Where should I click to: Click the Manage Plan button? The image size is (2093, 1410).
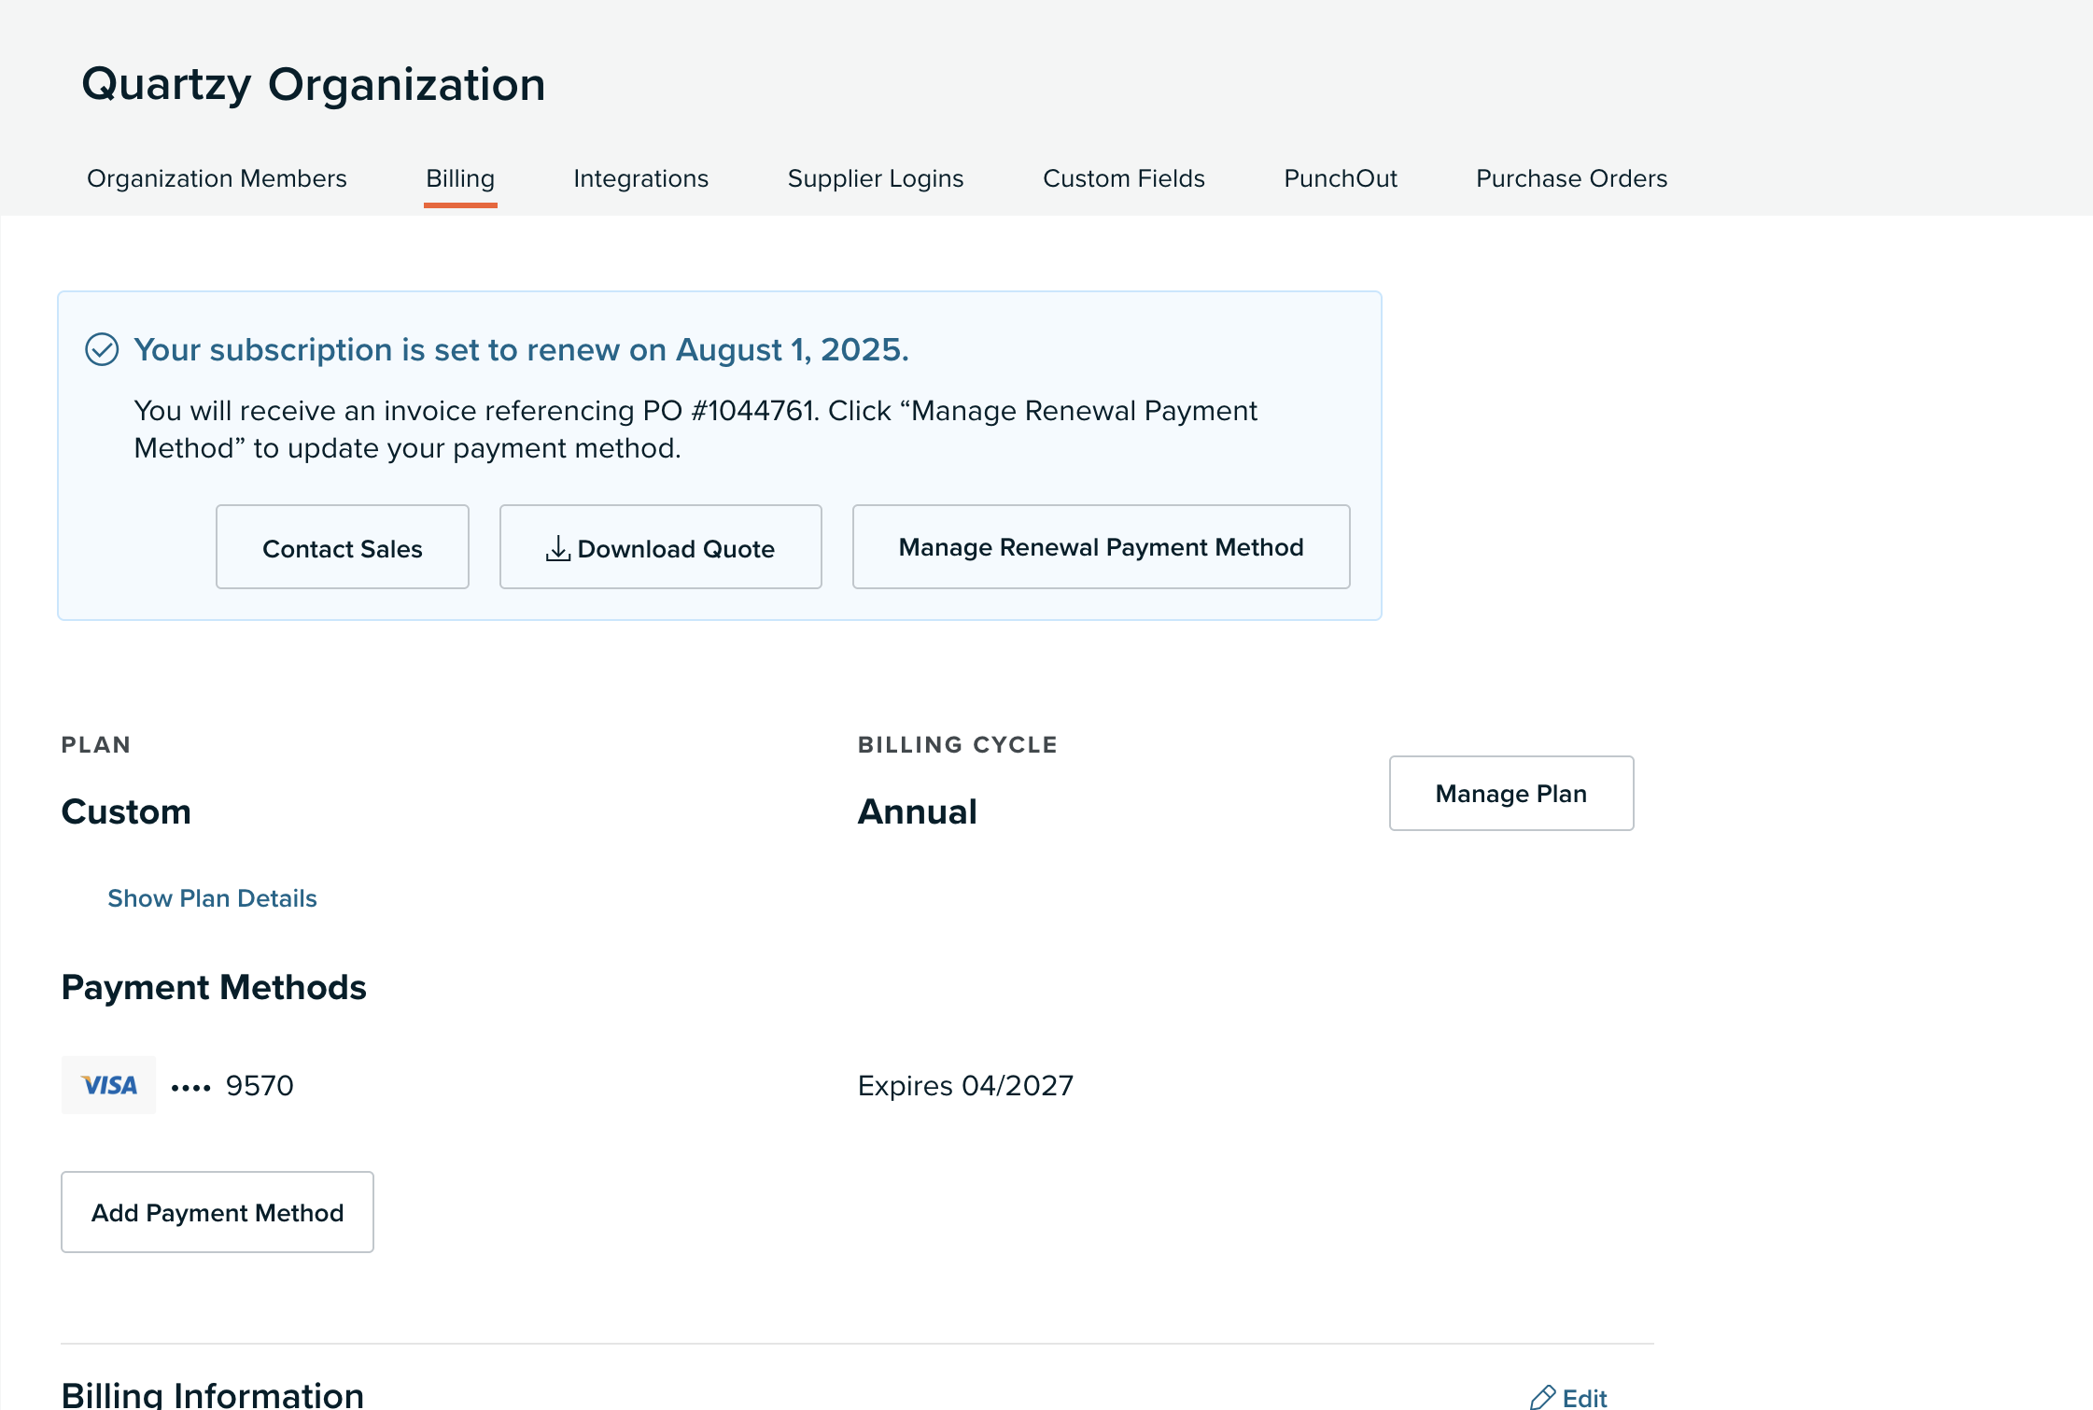coord(1510,793)
